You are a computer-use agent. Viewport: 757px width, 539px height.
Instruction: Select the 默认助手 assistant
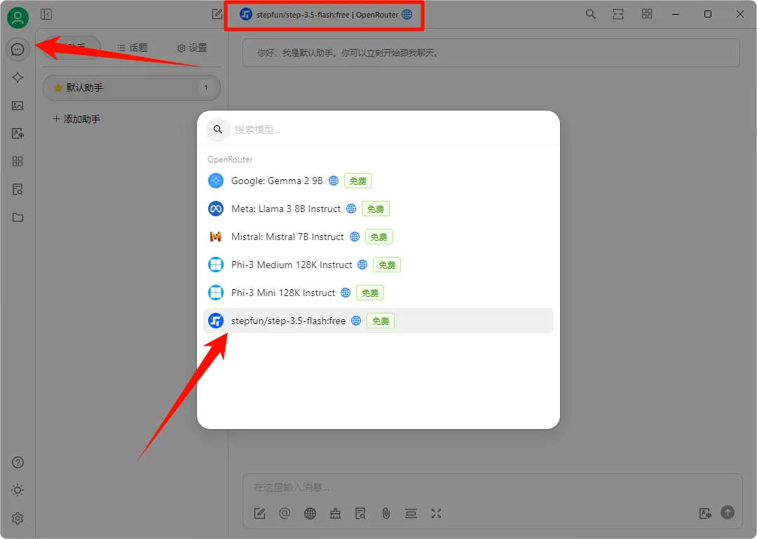(132, 87)
